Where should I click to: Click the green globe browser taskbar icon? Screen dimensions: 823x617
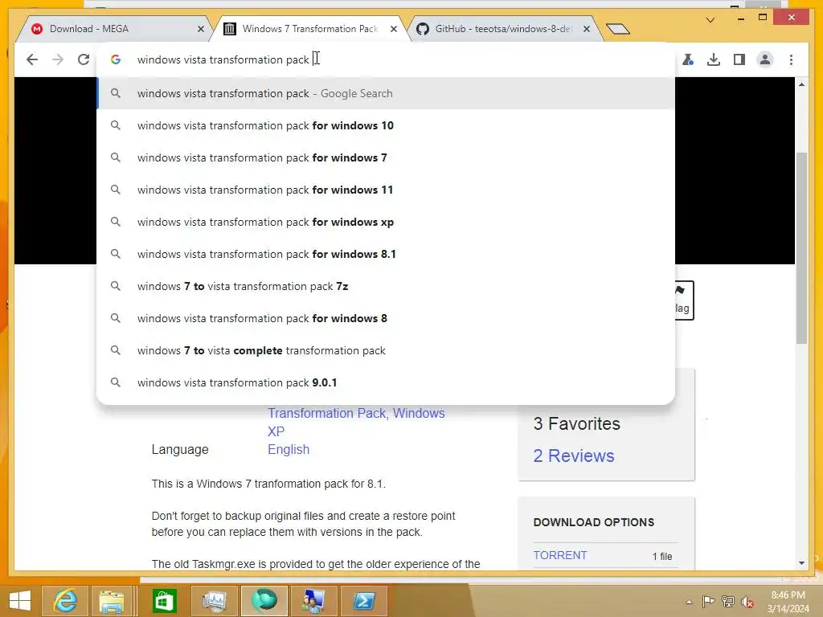264,601
